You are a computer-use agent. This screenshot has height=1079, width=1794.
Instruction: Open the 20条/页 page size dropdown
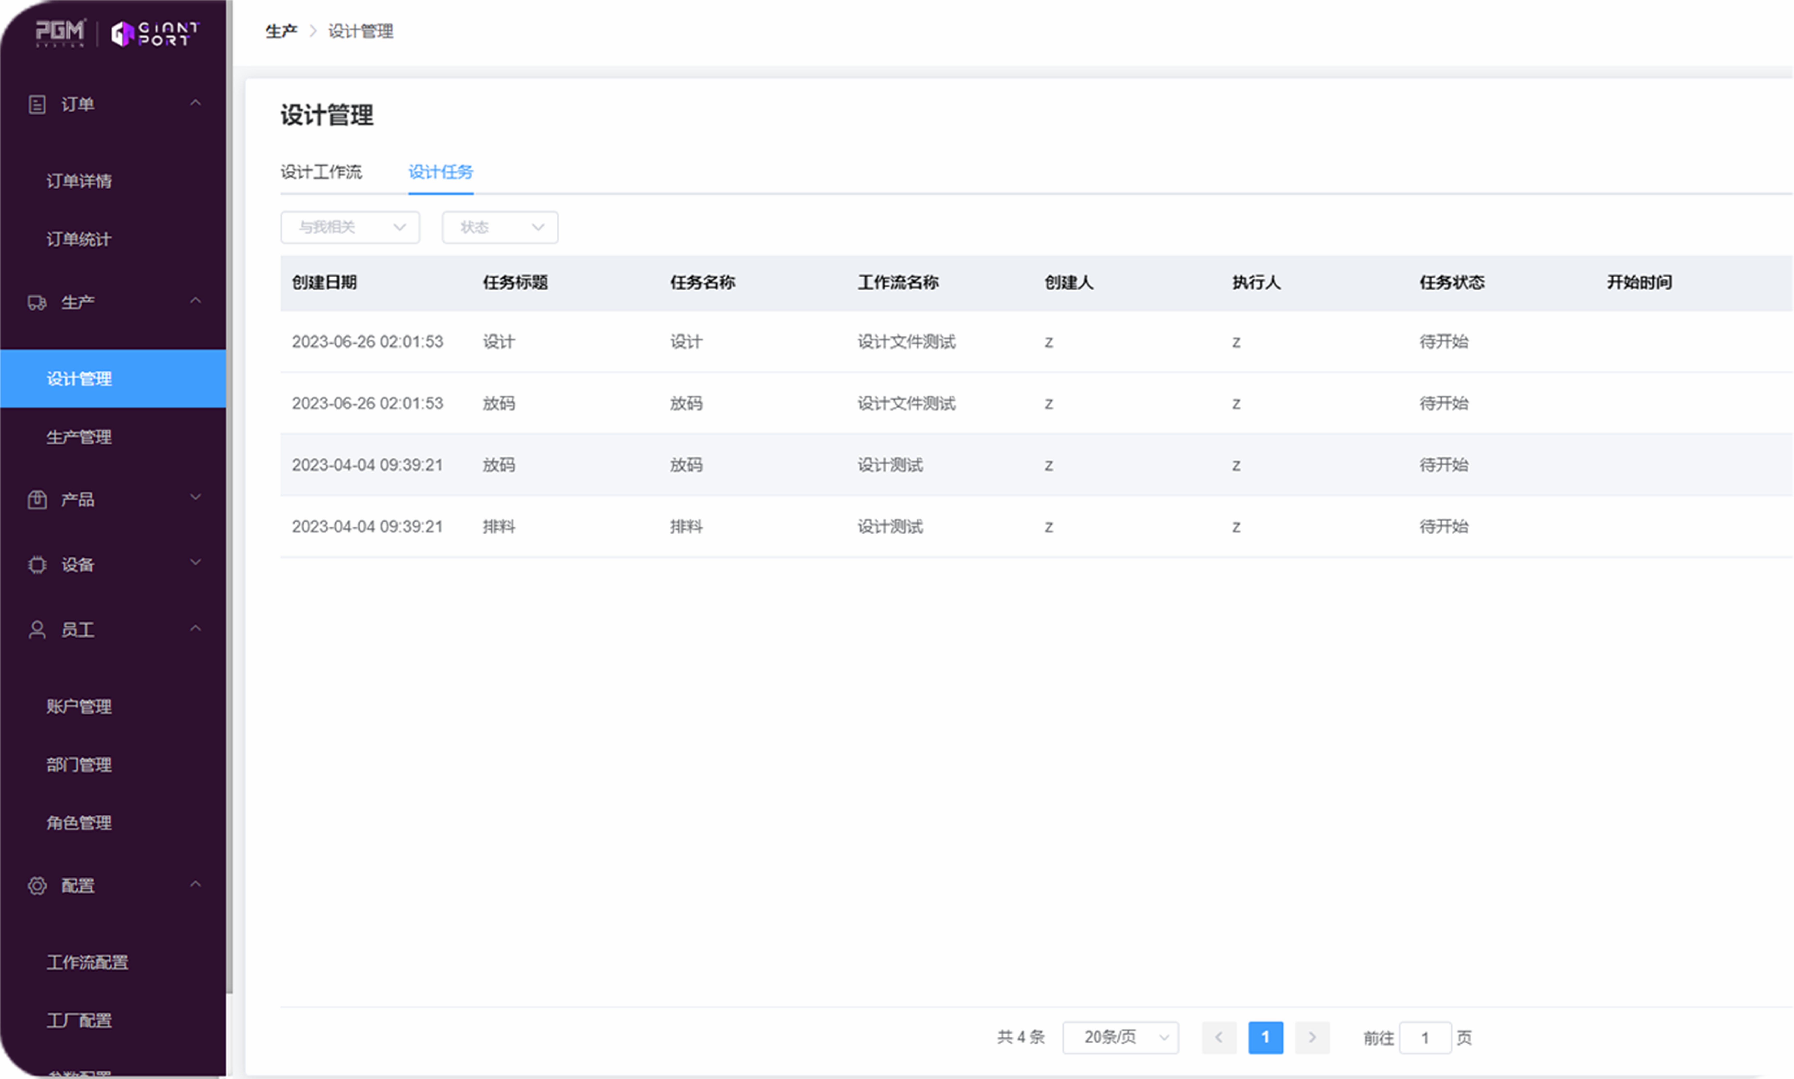[1121, 1037]
